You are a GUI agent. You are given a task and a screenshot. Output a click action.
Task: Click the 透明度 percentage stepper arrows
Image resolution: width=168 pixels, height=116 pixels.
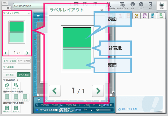(92, 110)
